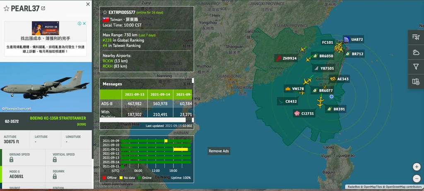Click the Messages table horizontal scrollbar
This screenshot has width=424, height=191.
pos(142,120)
